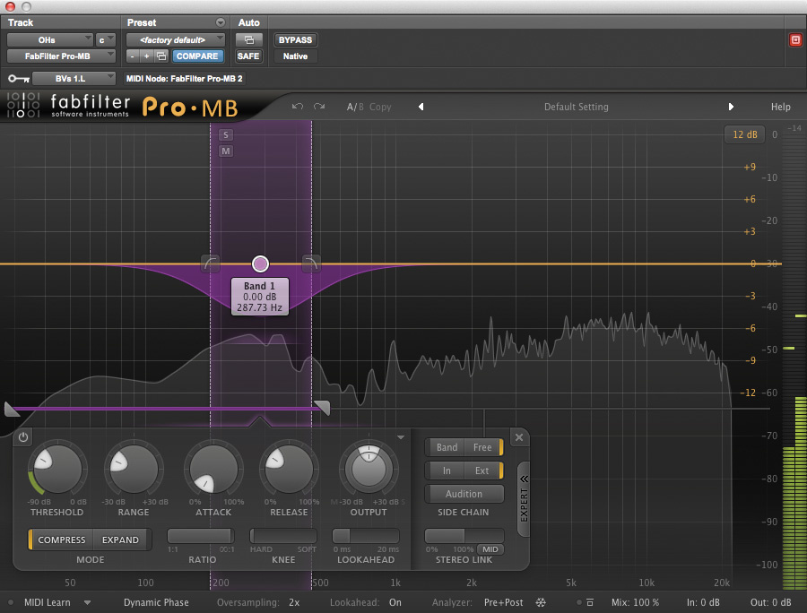Click the RATIO slider
Viewport: 807px width, 613px height.
201,536
